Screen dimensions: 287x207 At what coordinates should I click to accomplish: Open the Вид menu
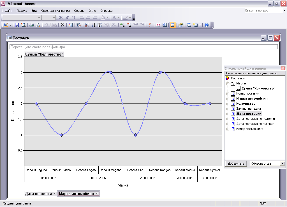click(34, 11)
